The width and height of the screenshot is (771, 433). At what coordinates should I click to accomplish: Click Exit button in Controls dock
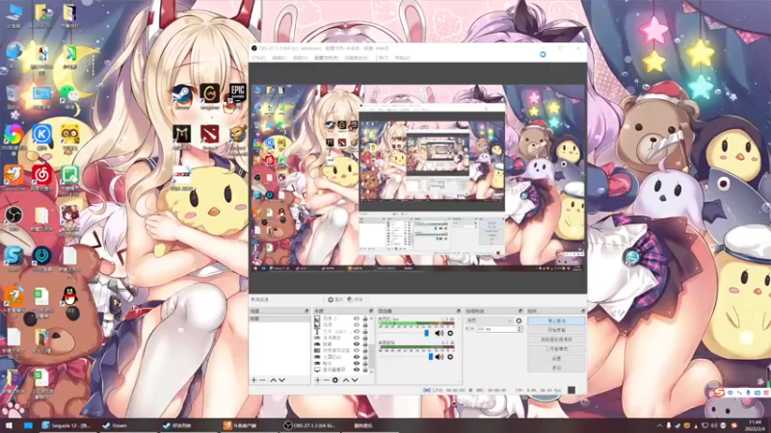(x=556, y=368)
